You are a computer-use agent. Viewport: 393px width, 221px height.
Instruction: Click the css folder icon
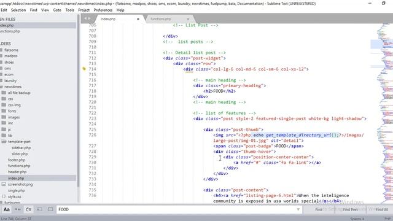[x=4, y=99]
